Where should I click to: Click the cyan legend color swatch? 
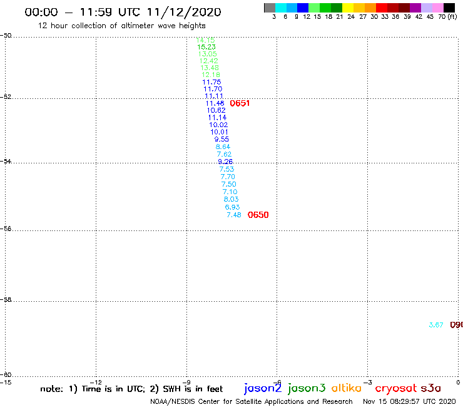point(281,8)
